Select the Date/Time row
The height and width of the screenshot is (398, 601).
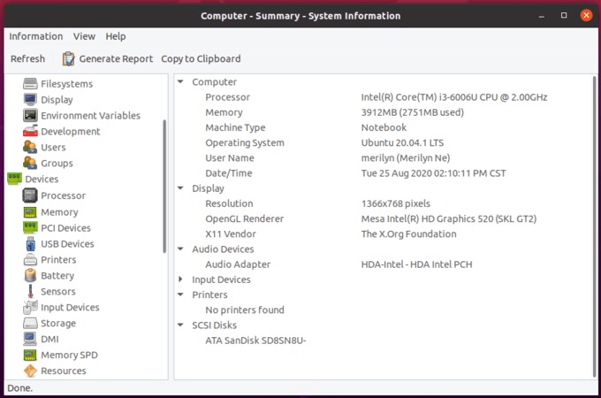point(384,173)
